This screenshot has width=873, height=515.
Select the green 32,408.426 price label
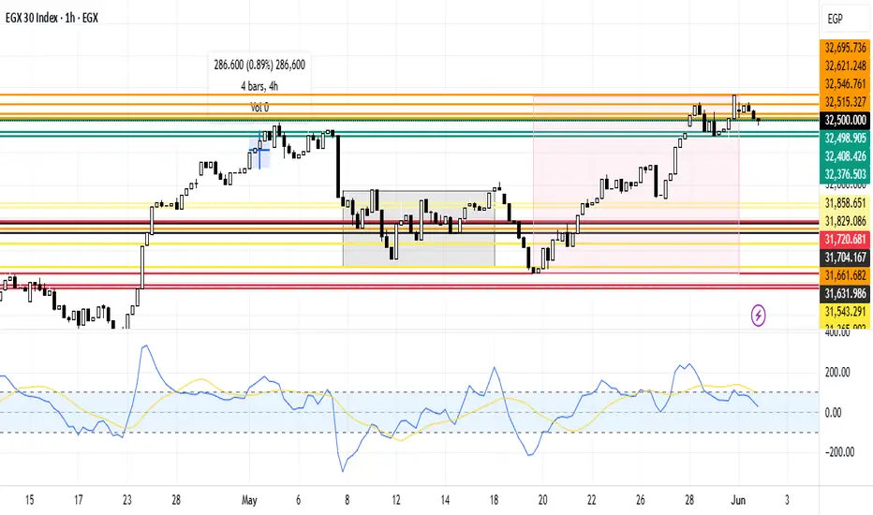(845, 156)
